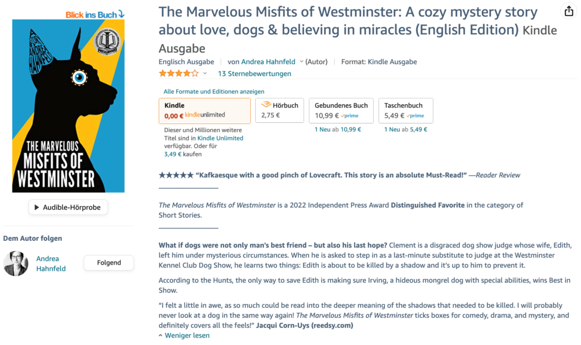The height and width of the screenshot is (345, 581).
Task: Click the share icon at top right
Action: [567, 11]
